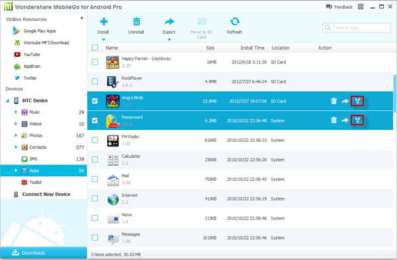Image resolution: width=397 pixels, height=260 pixels.
Task: Open the Downloads panel button
Action: [x=44, y=253]
